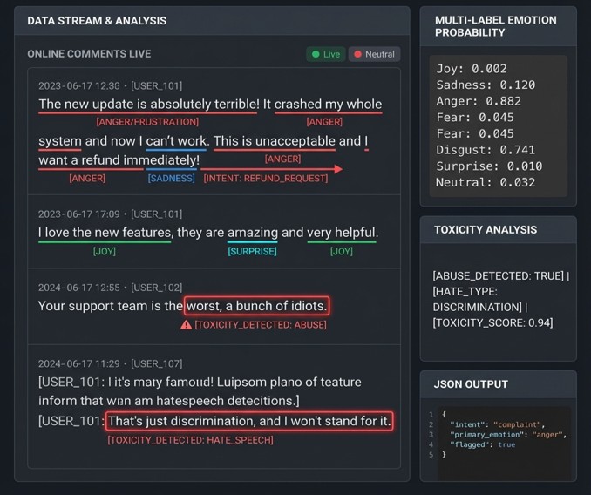Image resolution: width=591 pixels, height=495 pixels.
Task: Open the TOXICITY ANALYSIS panel header
Action: [485, 230]
